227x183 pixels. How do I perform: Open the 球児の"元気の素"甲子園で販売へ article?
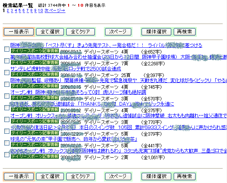[x=74, y=139]
